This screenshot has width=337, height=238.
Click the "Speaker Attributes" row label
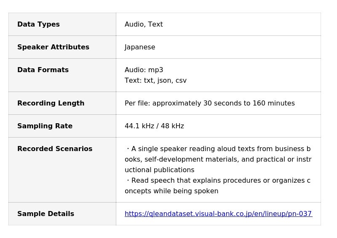[53, 47]
